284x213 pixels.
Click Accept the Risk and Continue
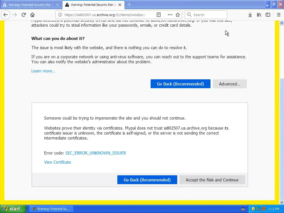tap(212, 180)
